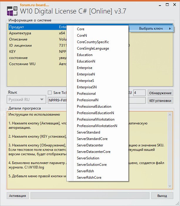This screenshot has height=206, width=180.
Task: Open the Выбрать ключ submenu
Action: (x=151, y=28)
